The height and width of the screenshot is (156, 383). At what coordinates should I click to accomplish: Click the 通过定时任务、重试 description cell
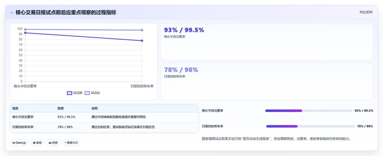point(123,127)
